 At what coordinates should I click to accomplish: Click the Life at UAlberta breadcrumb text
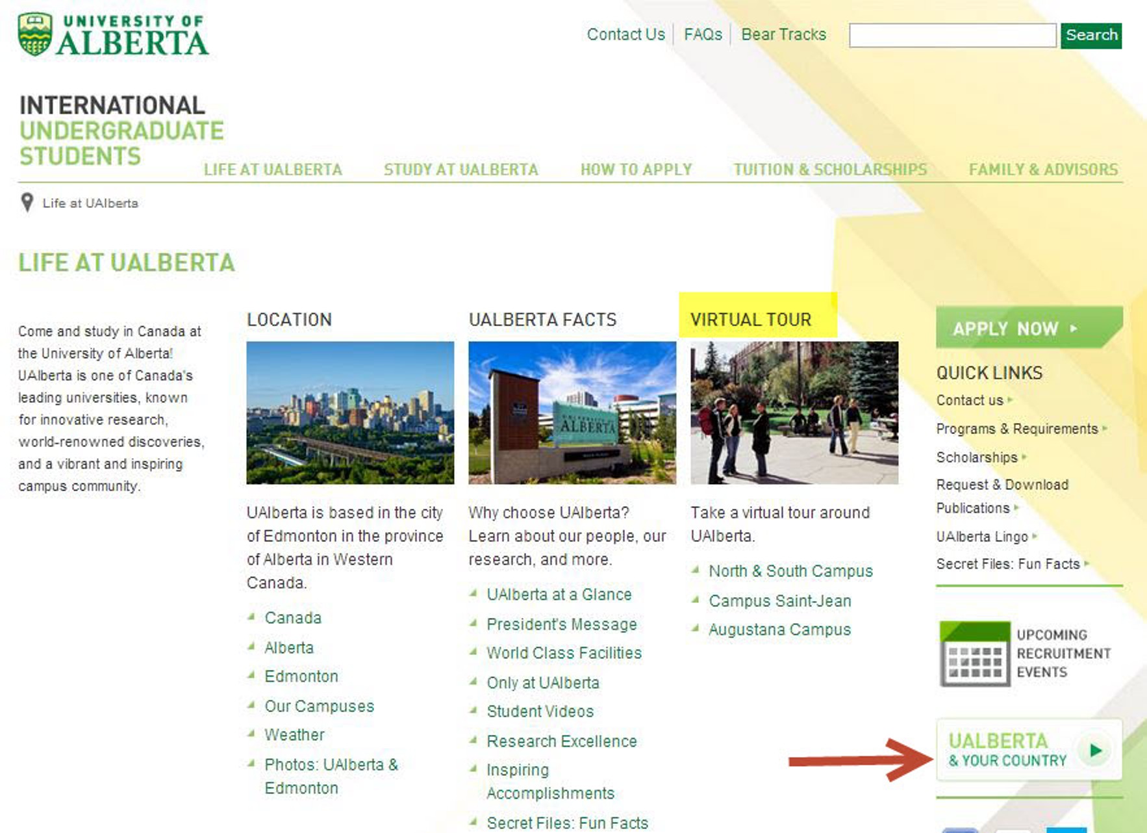tap(90, 203)
